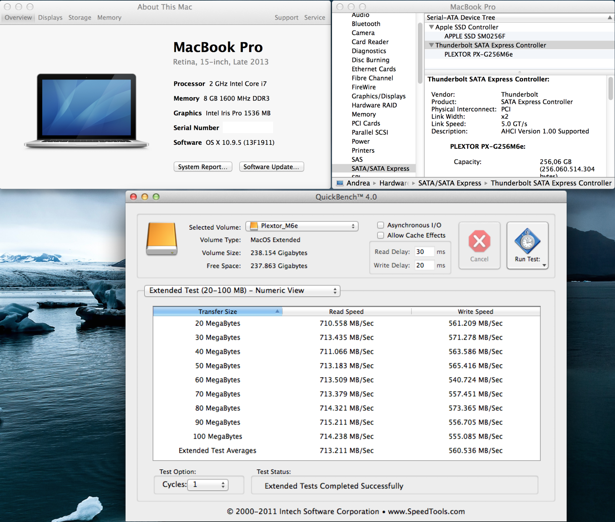Click the orange drive icon in QuickBench
Viewport: 615px width, 522px height.
coord(162,239)
